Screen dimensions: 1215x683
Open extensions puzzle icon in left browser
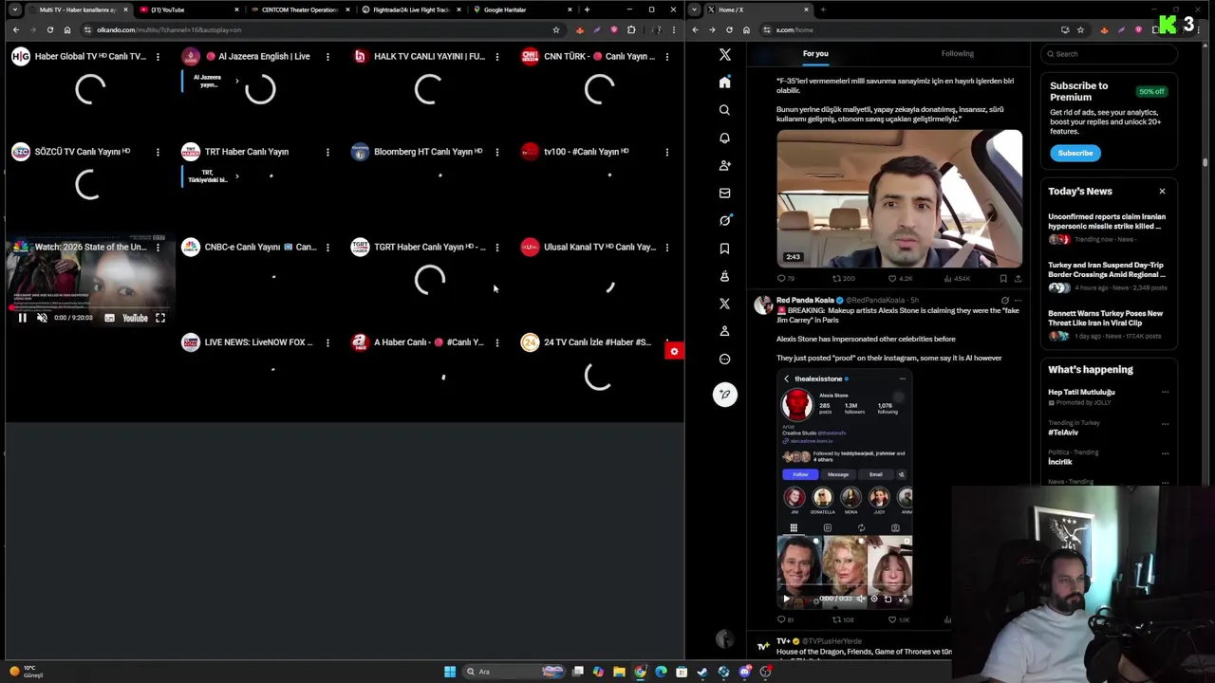631,29
